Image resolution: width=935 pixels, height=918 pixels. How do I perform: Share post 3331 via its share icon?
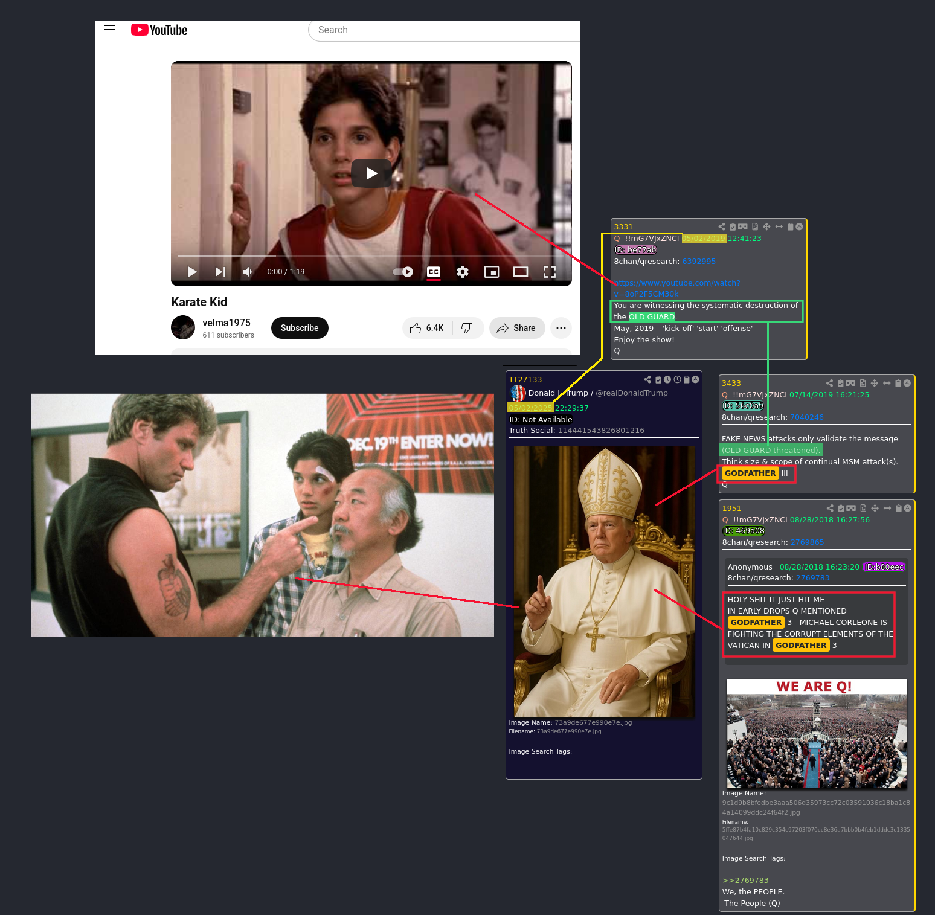[x=722, y=226]
